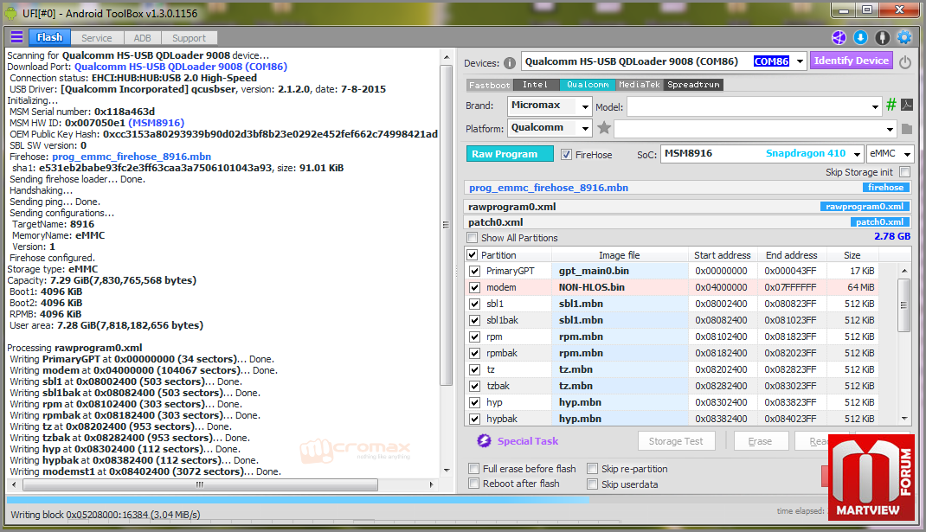Click the Start address column header
Screen dimensions: 926x532
tap(723, 255)
